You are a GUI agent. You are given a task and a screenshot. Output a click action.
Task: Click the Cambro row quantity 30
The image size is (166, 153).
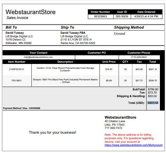click(x=125, y=69)
